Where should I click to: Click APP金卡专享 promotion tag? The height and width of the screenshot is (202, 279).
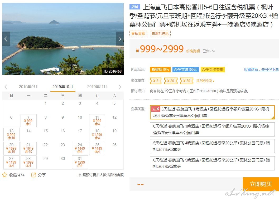(213, 69)
